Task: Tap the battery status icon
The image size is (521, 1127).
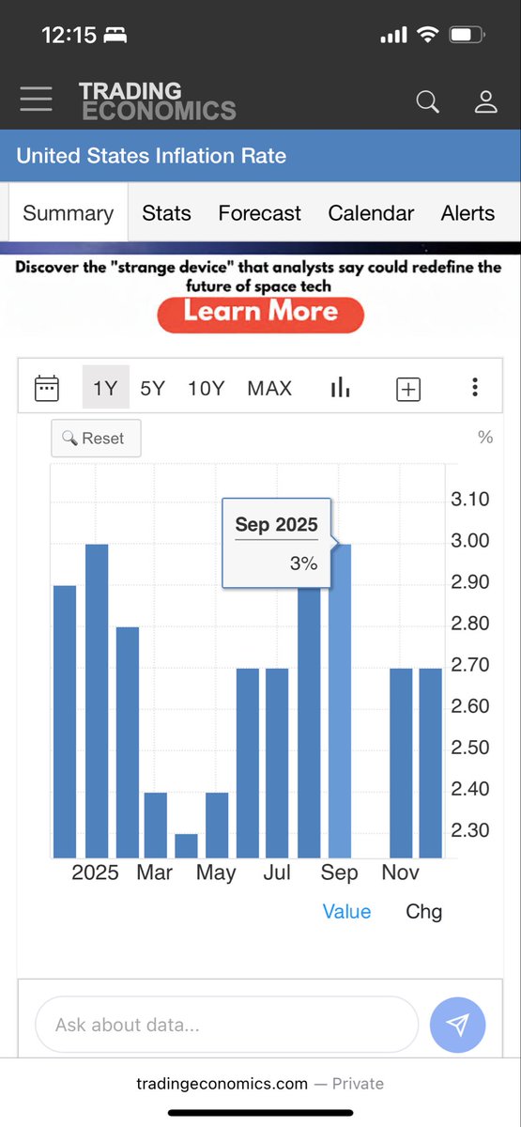Action: tap(467, 35)
